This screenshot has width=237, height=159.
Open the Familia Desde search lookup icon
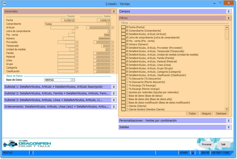pos(77,53)
